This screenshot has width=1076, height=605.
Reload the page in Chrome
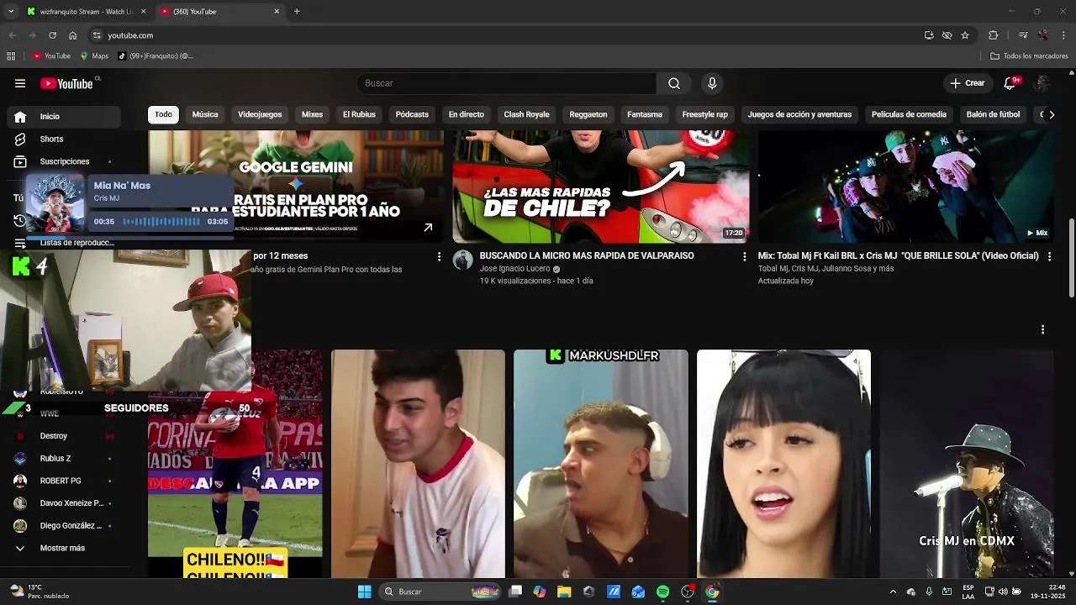coord(52,35)
